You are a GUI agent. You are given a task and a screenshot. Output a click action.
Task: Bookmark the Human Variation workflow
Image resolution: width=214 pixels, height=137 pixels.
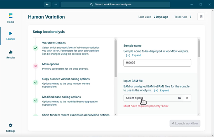[201, 16]
